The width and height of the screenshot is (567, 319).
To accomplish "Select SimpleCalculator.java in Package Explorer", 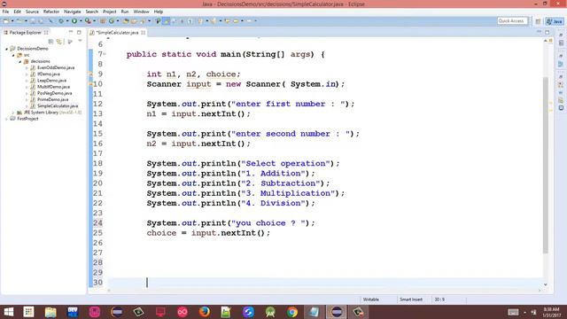I will pyautogui.click(x=58, y=106).
